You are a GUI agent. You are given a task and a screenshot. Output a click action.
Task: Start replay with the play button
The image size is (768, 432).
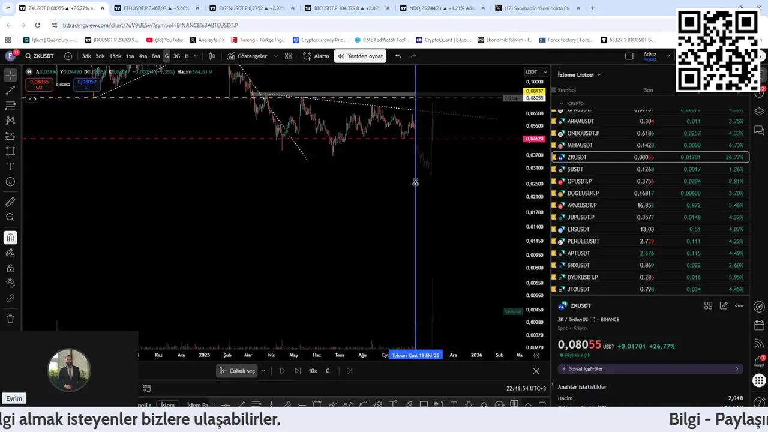pos(282,371)
